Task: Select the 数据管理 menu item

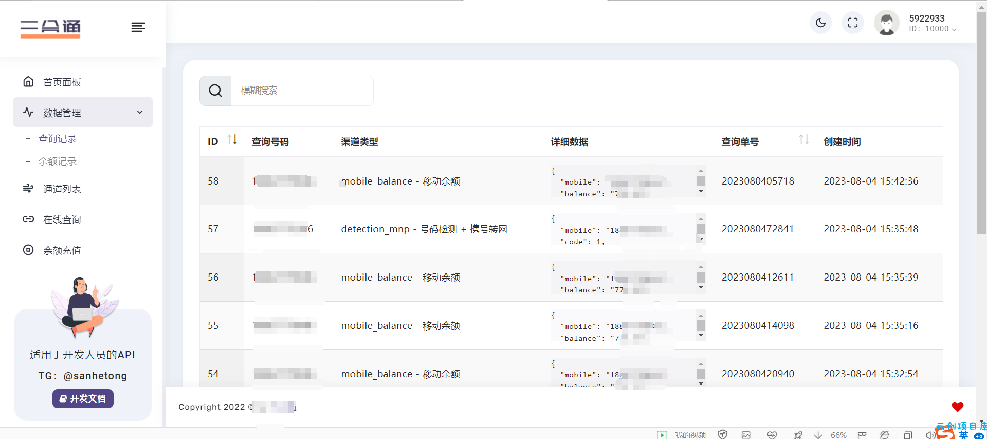Action: pos(83,112)
